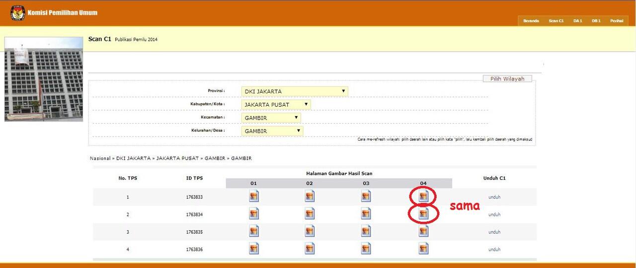Open the Perihal menu item
636x268 pixels.
(617, 21)
